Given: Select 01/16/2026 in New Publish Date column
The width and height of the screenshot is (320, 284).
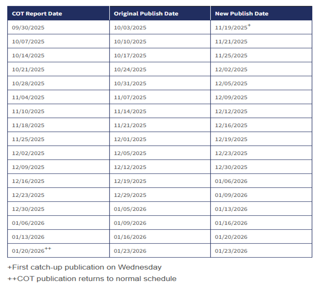Looking at the screenshot, I should pyautogui.click(x=231, y=223).
